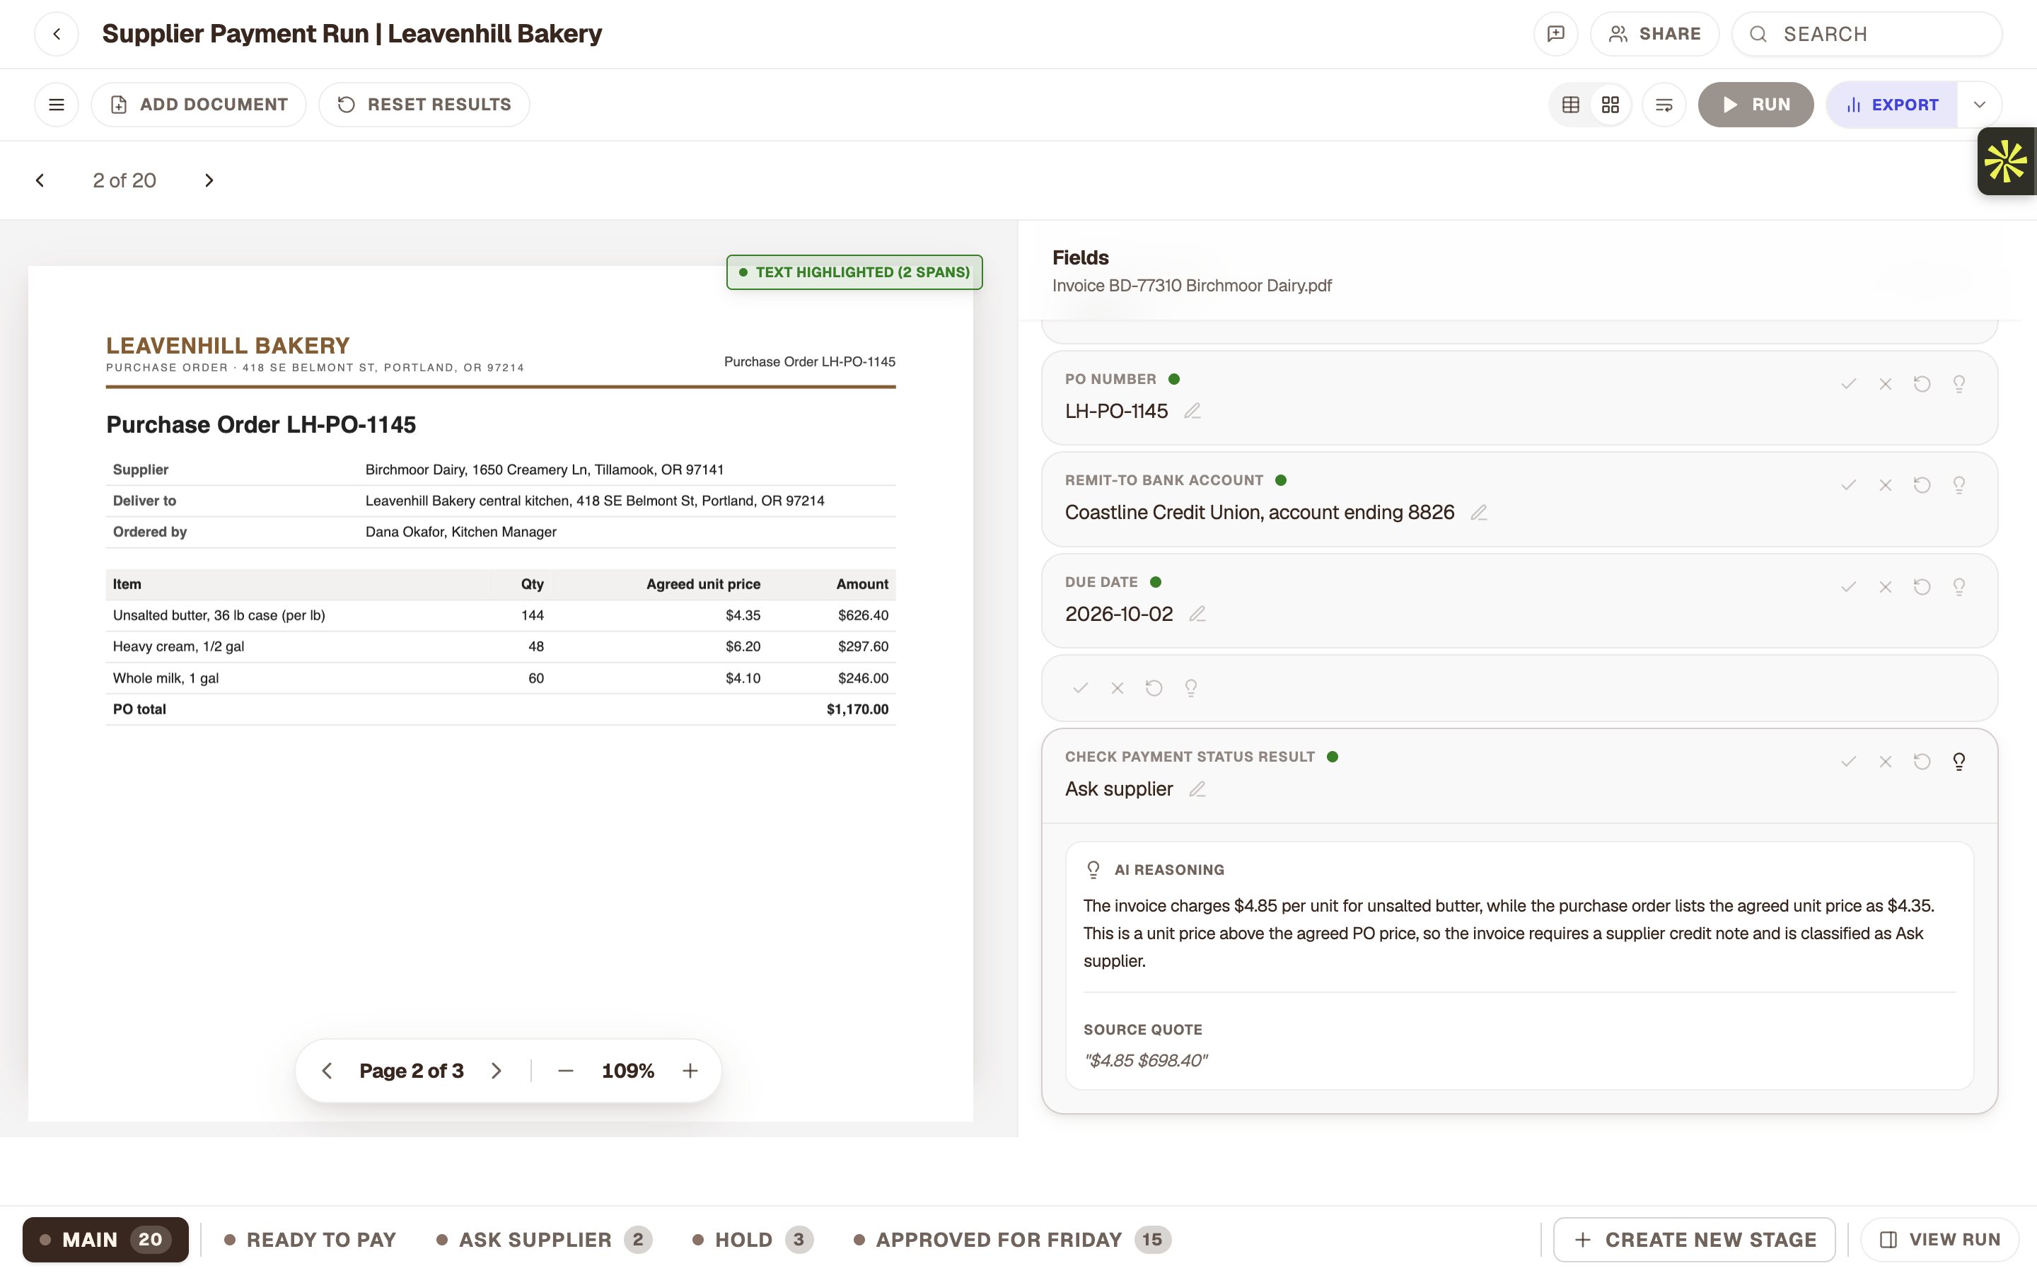Click Reset Results

pyautogui.click(x=424, y=105)
